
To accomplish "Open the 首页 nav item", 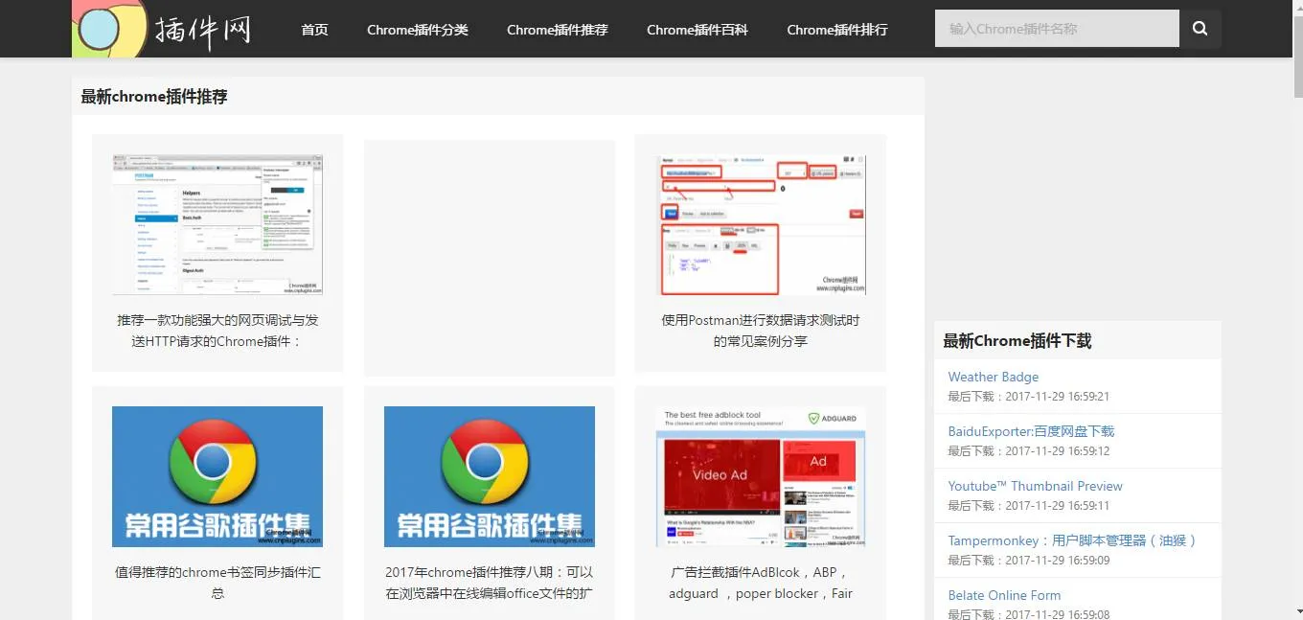I will [314, 30].
